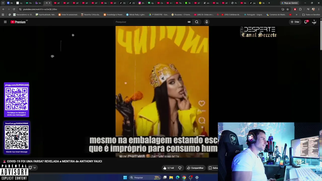Screen dimensions: 322x181
Task: Open 'Knowledge is Power...' bookmark
Action: coord(114,15)
